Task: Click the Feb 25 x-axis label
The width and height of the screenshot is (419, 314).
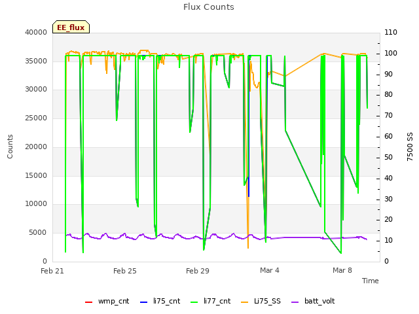Action: point(125,271)
